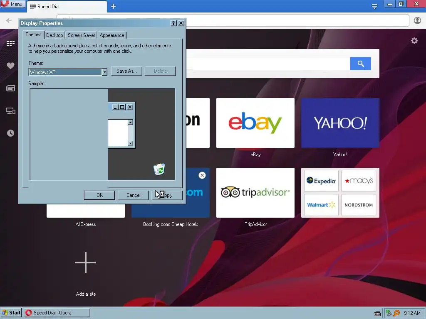Expand the Theme dropdown arrow
Viewport: 426px width, 319px height.
click(104, 72)
